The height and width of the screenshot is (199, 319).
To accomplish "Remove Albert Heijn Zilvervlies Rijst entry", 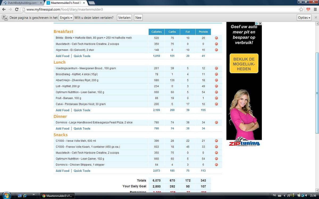I will point(216,80).
